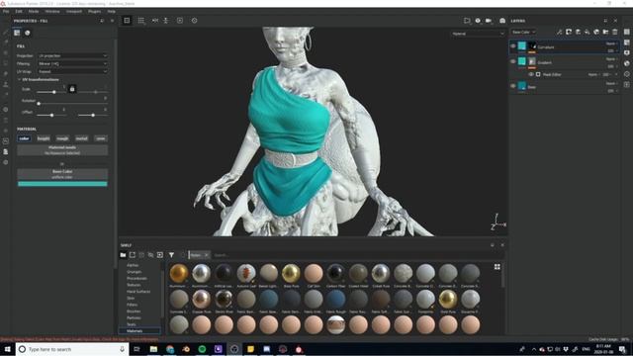Hide the Base layer via eye icon
The width and height of the screenshot is (633, 356).
pyautogui.click(x=513, y=86)
